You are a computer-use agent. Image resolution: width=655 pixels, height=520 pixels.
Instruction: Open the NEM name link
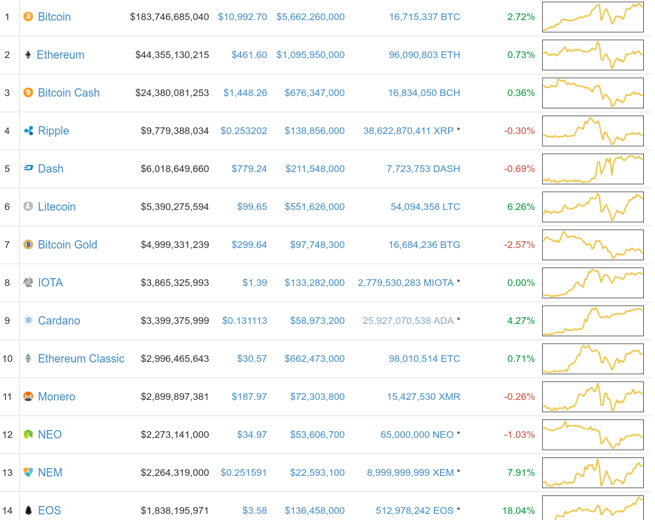(50, 473)
